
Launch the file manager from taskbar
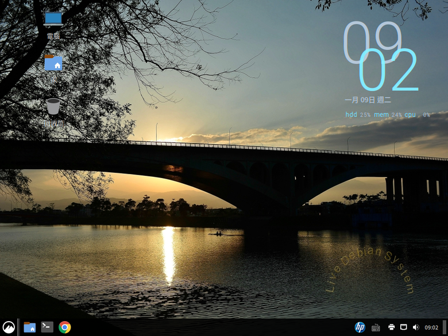click(30, 327)
